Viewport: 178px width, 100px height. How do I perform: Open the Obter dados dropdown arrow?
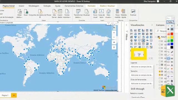22,17
